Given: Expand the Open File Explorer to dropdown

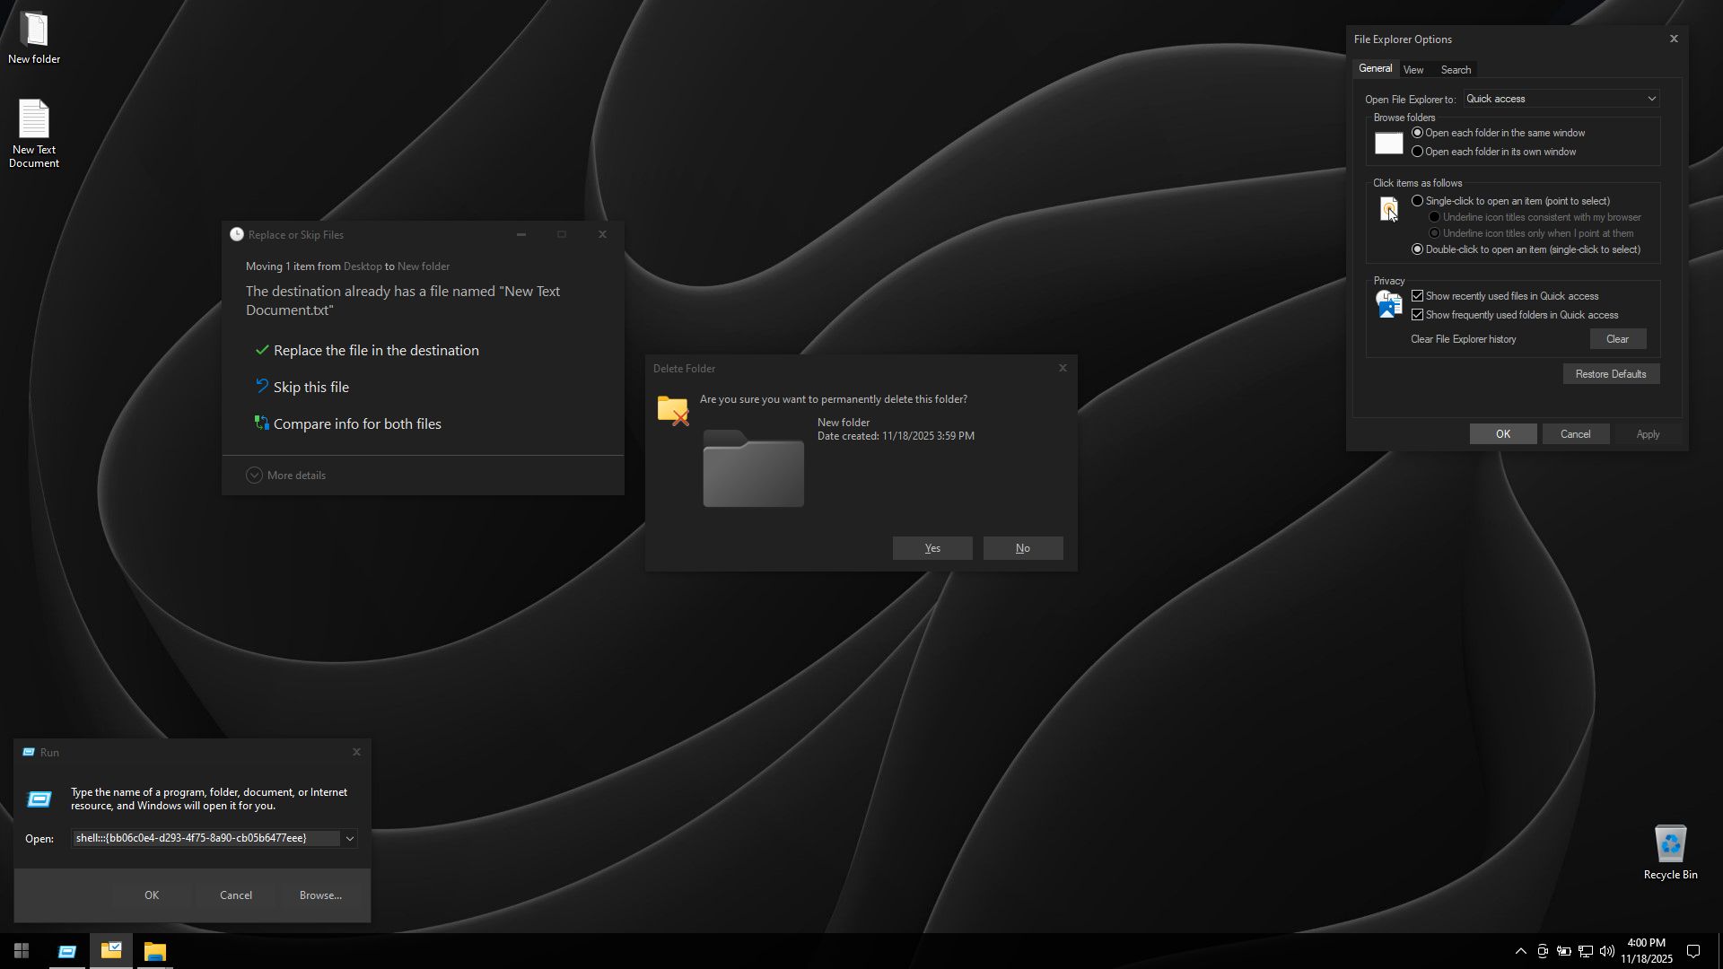Looking at the screenshot, I should pos(1561,99).
